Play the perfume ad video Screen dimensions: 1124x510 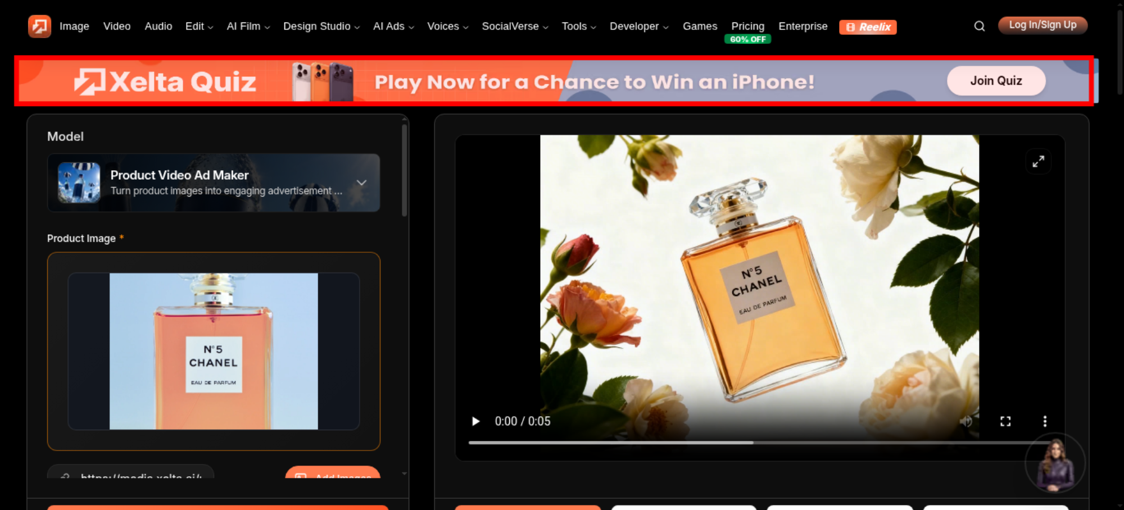coord(475,421)
